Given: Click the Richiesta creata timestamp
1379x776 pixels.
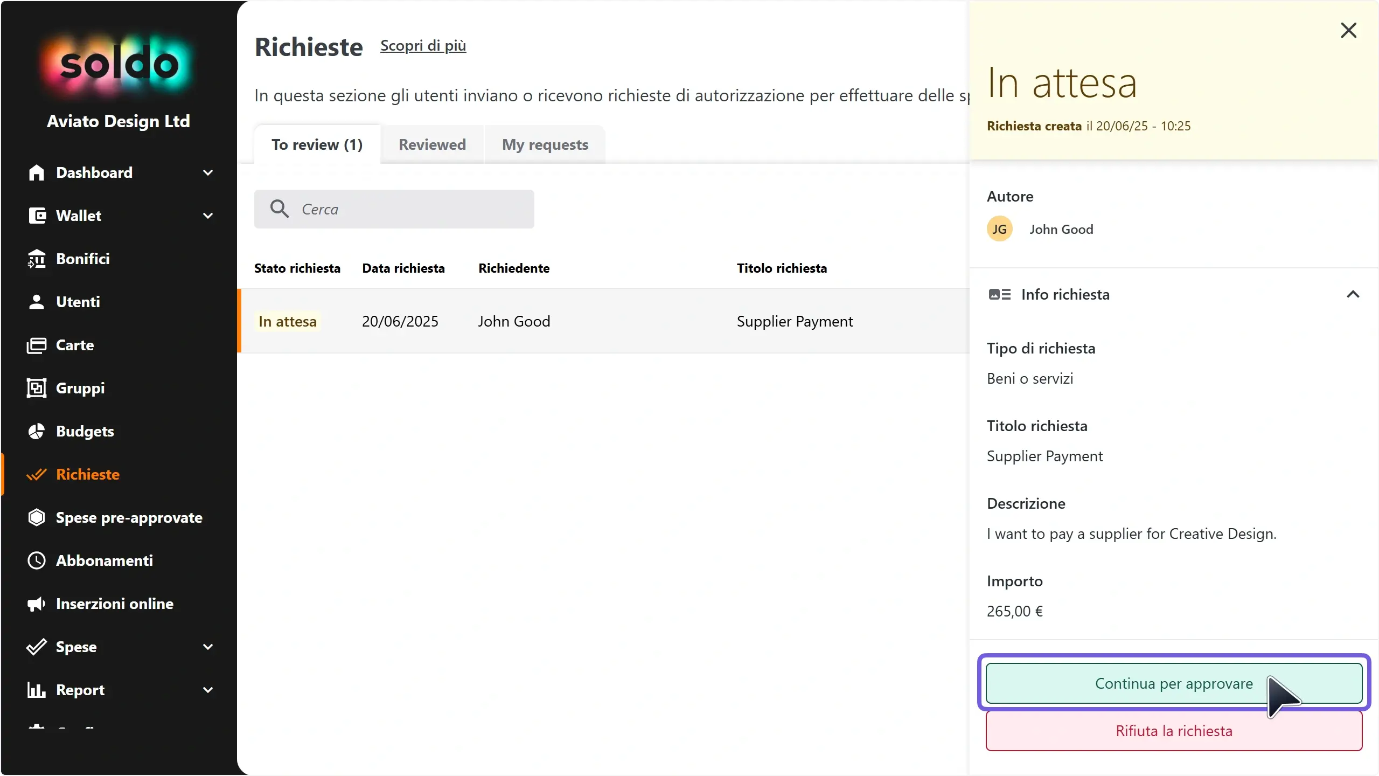Looking at the screenshot, I should coord(1089,126).
